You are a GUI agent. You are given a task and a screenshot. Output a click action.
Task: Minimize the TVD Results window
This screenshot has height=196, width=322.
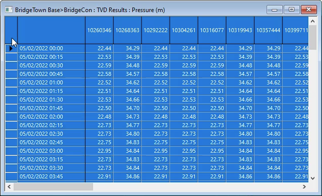pyautogui.click(x=275, y=10)
